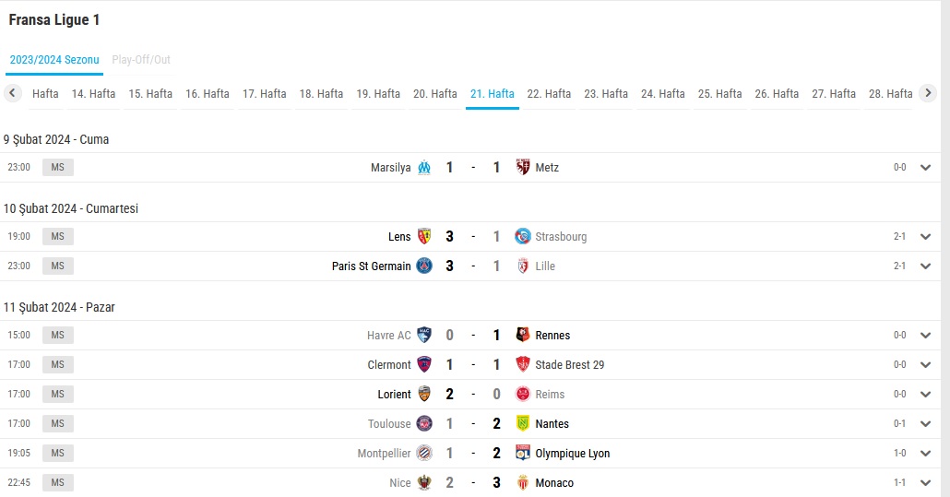Click the Strasbourg club crest

pos(523,236)
